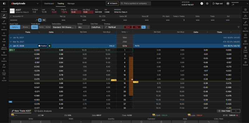249x123 pixels.
Task: Click the call bid 10.45 at strike 1
Action: click(x=84, y=50)
